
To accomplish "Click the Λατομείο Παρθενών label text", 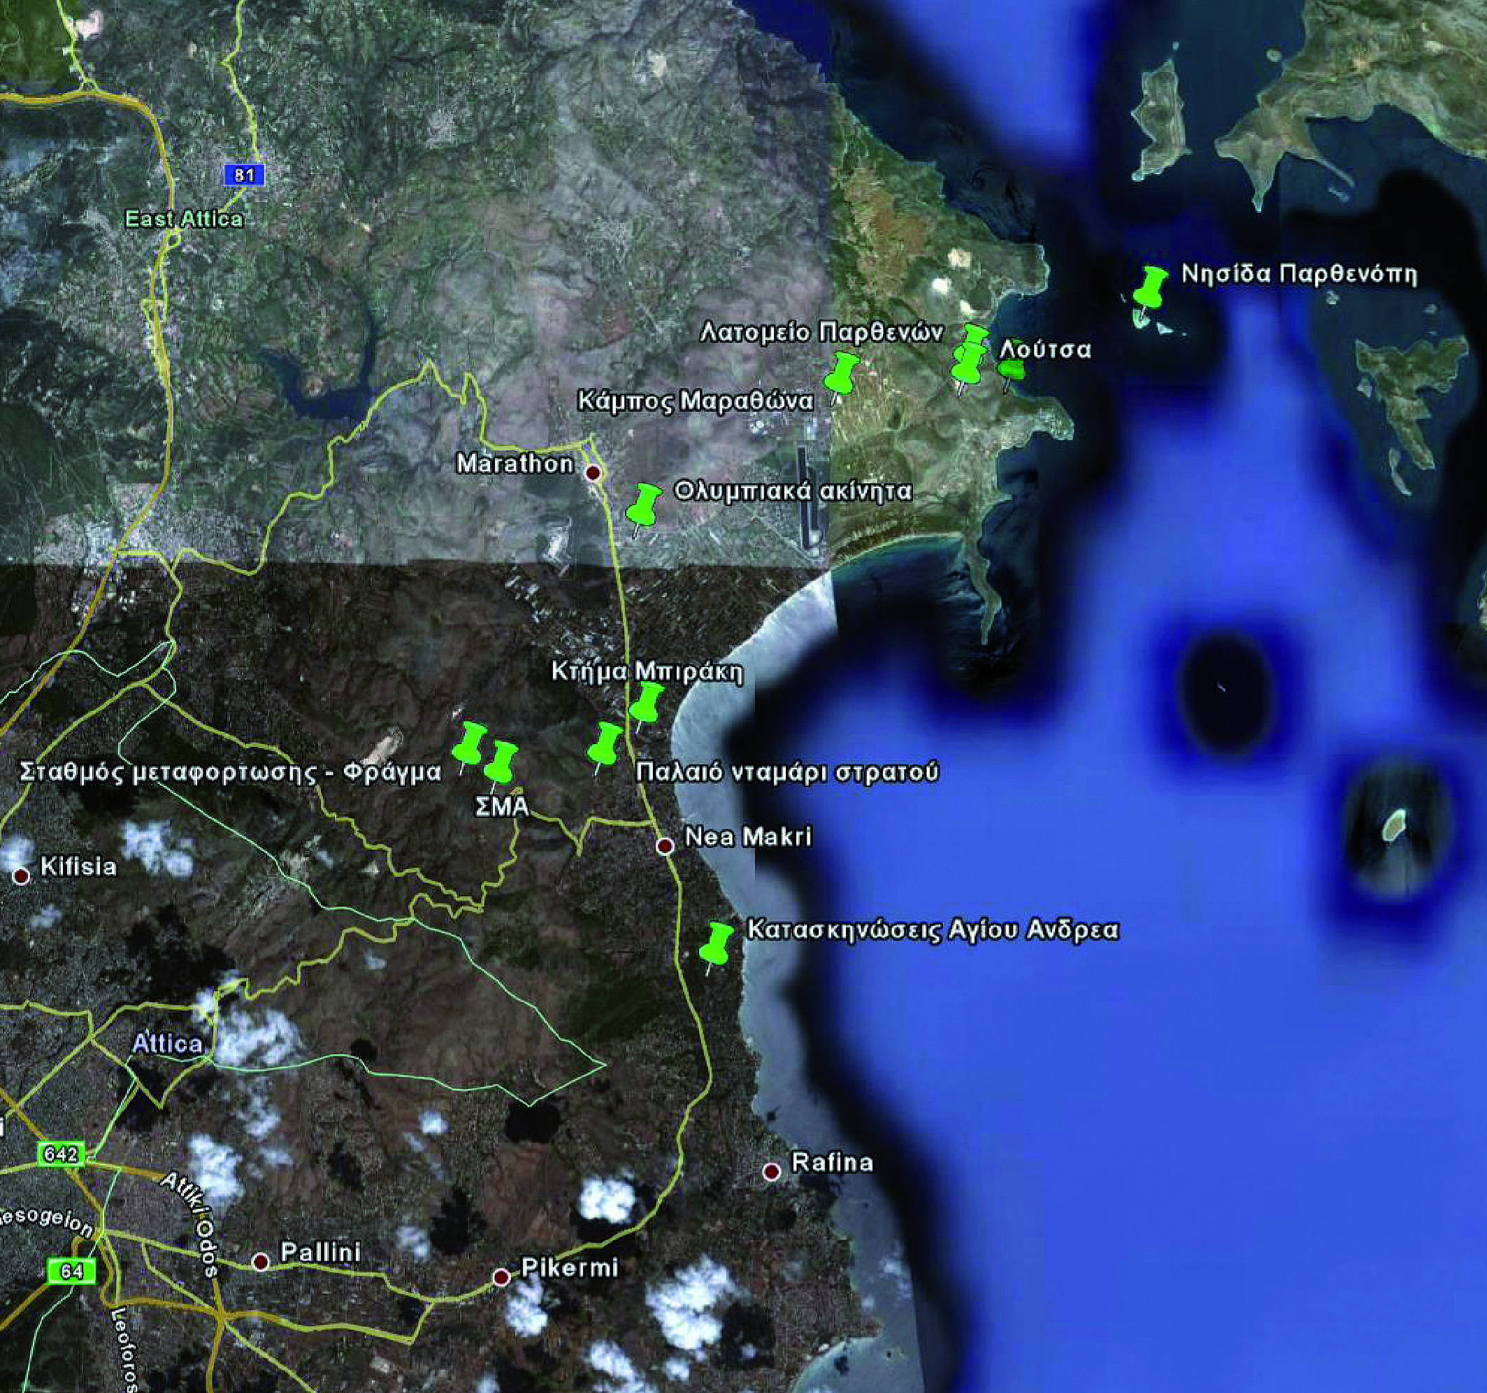I will pyautogui.click(x=821, y=332).
